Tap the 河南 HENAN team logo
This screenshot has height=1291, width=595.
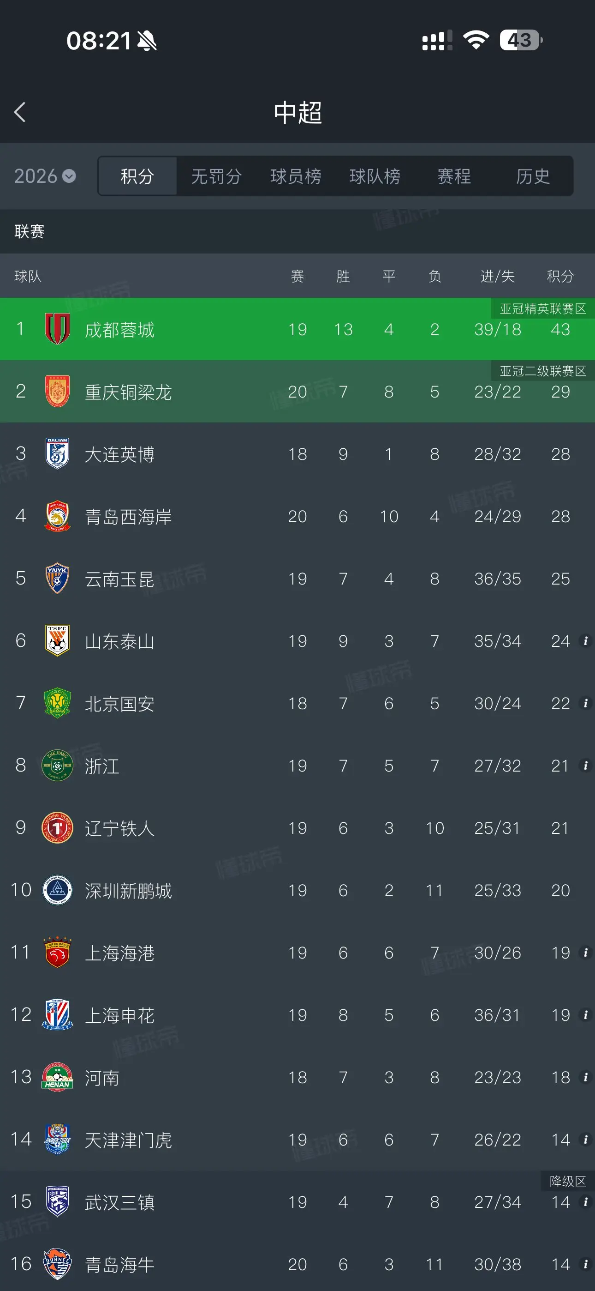57,1076
